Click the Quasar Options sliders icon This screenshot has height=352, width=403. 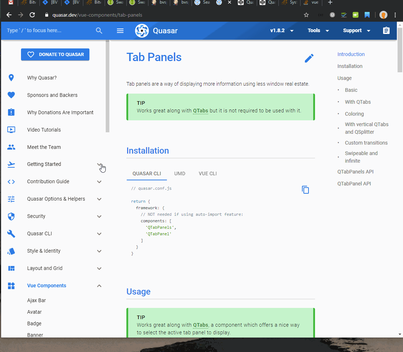click(11, 199)
